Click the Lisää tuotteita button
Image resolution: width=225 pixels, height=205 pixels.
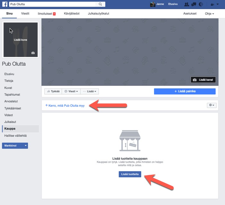coord(130,174)
